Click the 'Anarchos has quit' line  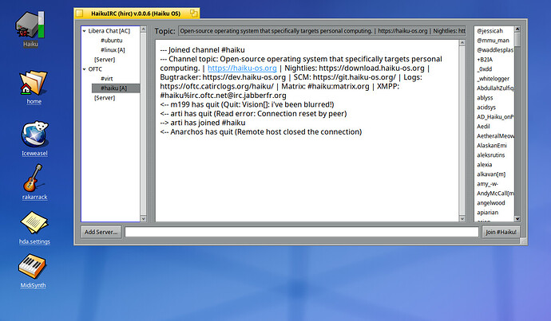261,131
